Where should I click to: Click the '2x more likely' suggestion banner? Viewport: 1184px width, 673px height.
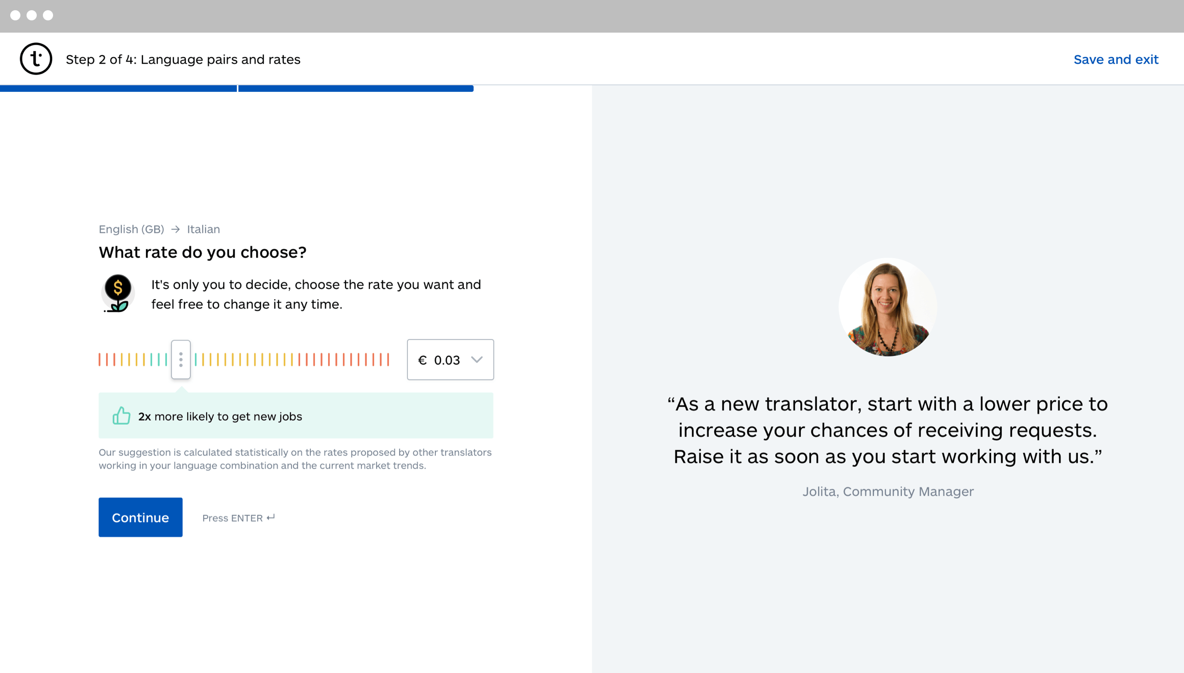(296, 416)
